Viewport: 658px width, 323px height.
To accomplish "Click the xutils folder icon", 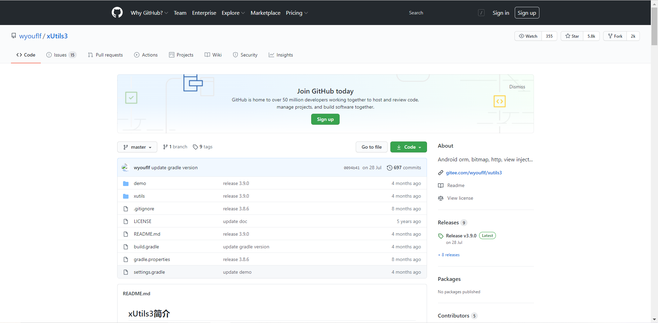I will coord(126,196).
